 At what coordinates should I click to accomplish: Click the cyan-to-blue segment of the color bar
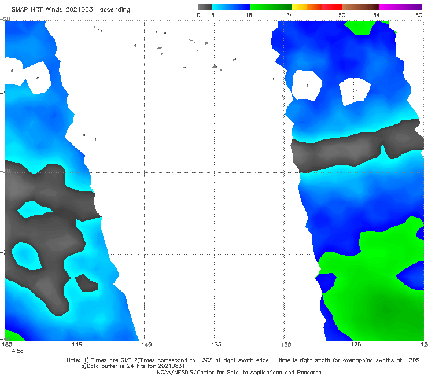(x=231, y=7)
